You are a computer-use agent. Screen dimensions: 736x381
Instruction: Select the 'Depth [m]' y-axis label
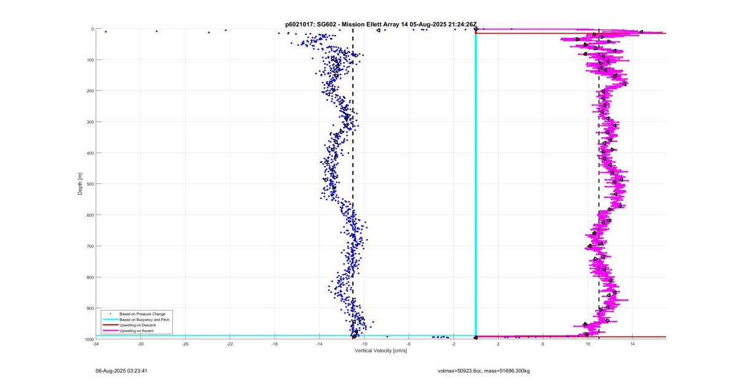[x=80, y=184]
